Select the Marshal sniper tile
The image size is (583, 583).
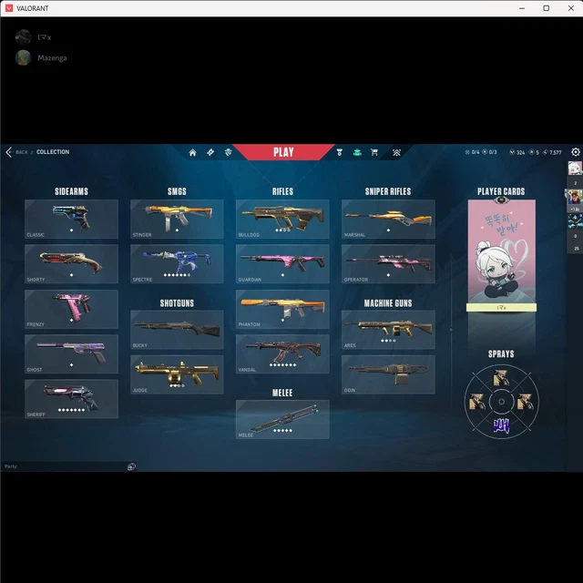click(x=388, y=219)
